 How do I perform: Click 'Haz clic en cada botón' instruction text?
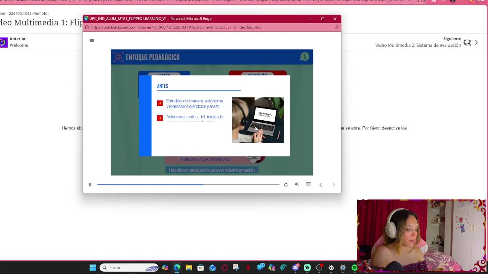212,170
